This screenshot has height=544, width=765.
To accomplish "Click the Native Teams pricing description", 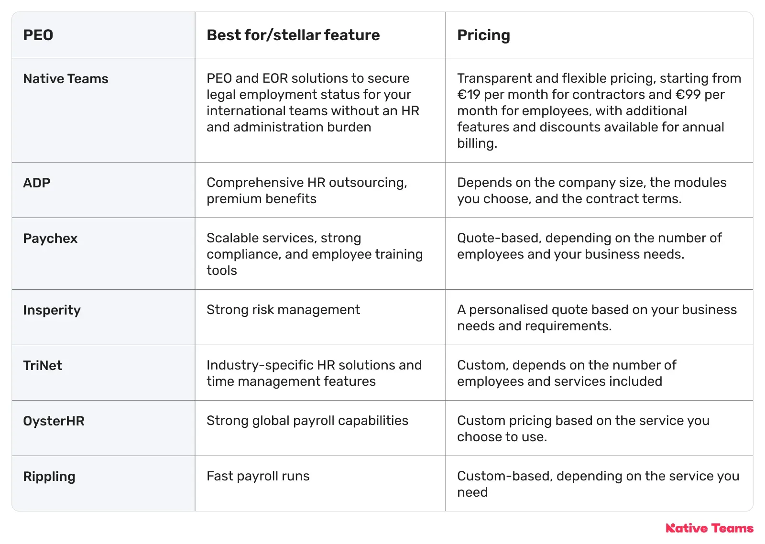I will tap(599, 110).
